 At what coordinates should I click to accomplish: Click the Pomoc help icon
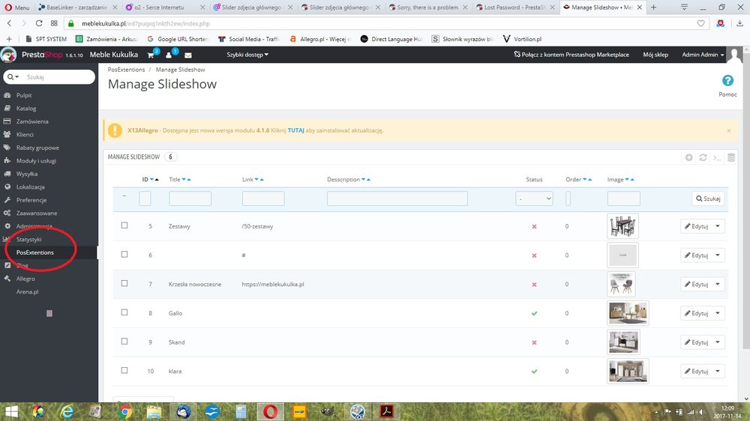point(727,81)
